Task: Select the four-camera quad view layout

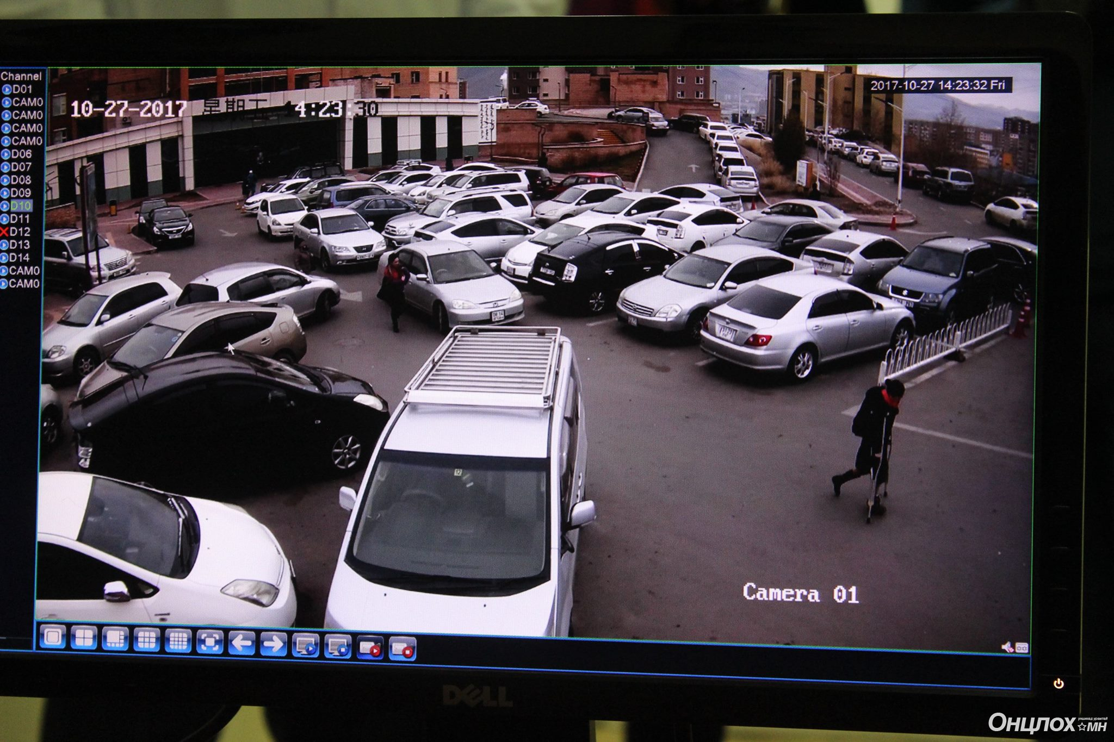Action: (83, 638)
